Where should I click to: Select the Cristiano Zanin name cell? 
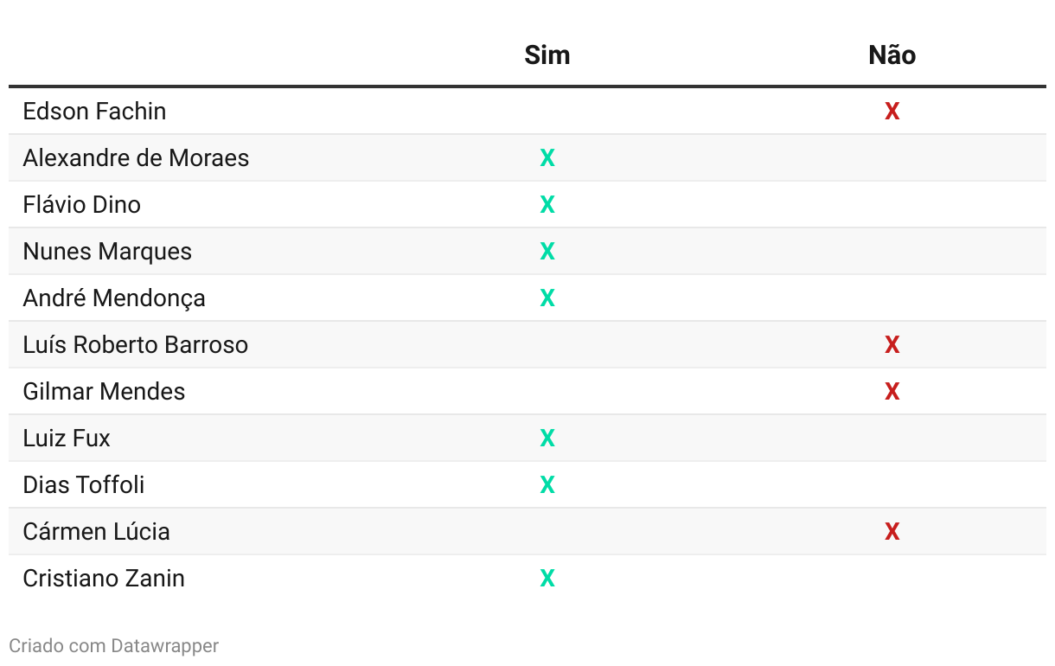(x=104, y=578)
